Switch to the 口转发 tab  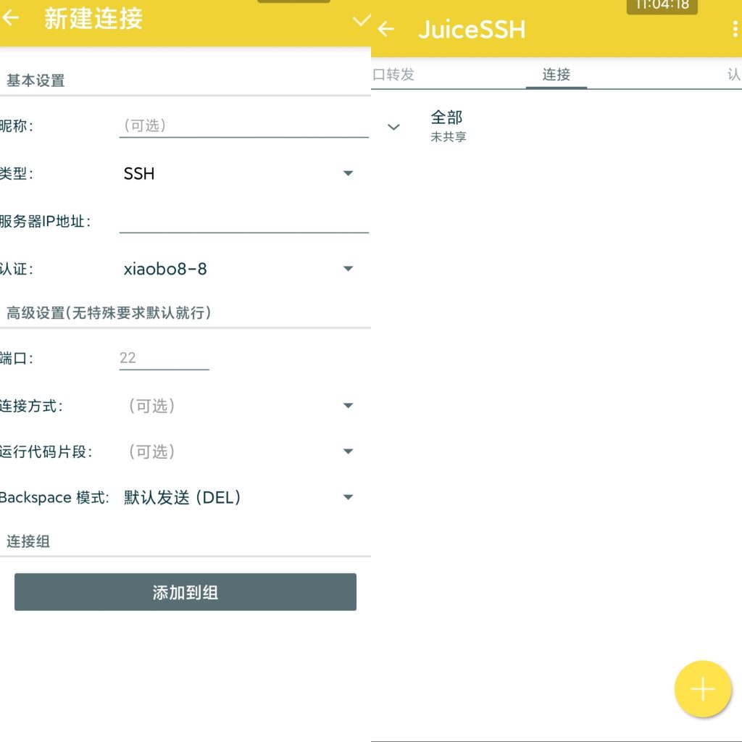coord(393,75)
